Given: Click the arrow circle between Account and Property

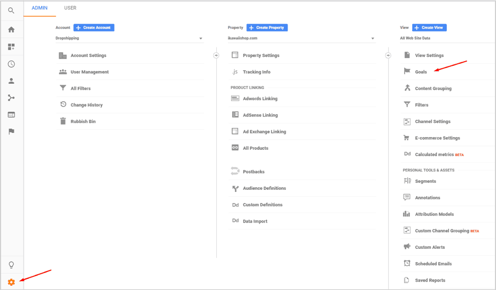Looking at the screenshot, I should [x=216, y=55].
